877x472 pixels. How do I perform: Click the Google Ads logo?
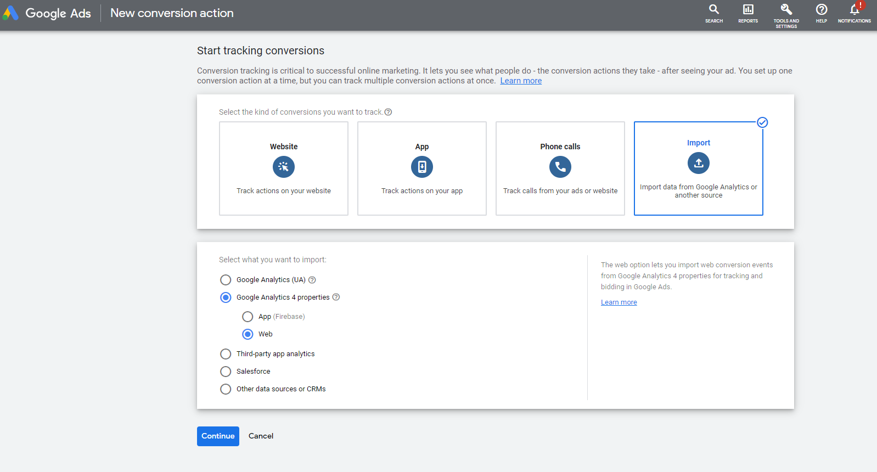pyautogui.click(x=47, y=13)
